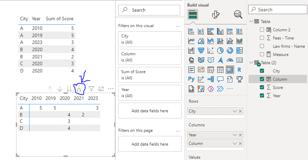308x160 pixels.
Task: Select the Stacked bar chart visual
Action: point(191,31)
